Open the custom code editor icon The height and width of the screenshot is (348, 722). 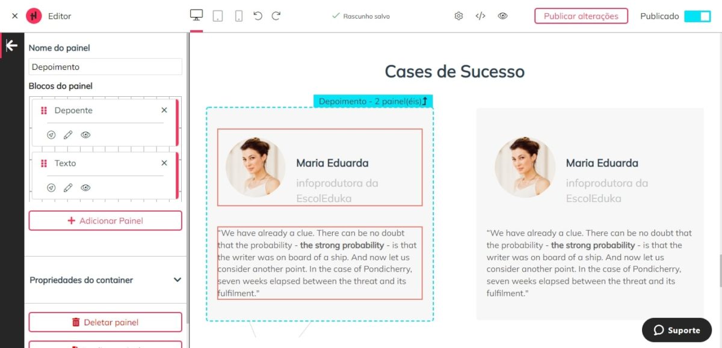point(480,16)
